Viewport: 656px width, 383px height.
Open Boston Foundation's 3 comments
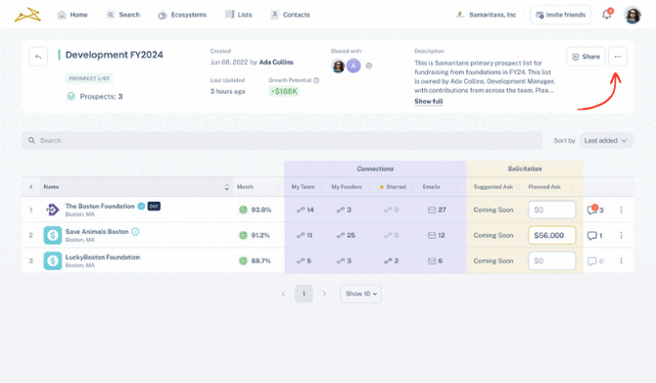(595, 210)
